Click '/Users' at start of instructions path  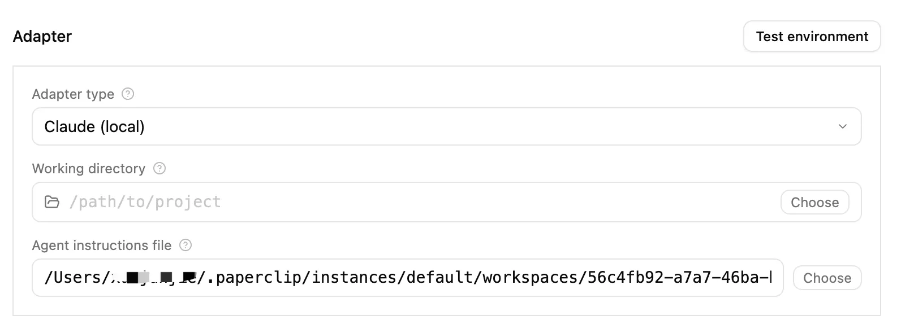(x=72, y=278)
